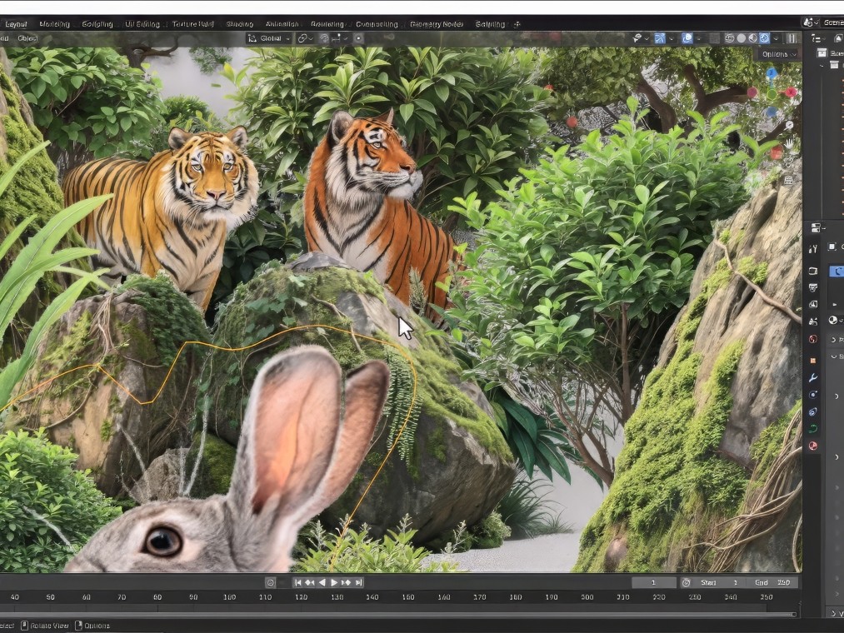Open the Material properties tab

[x=813, y=446]
